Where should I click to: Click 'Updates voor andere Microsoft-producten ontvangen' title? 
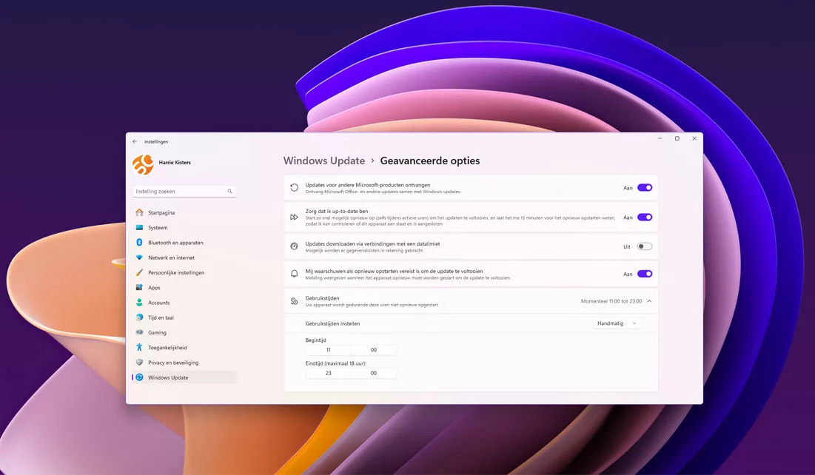click(367, 185)
